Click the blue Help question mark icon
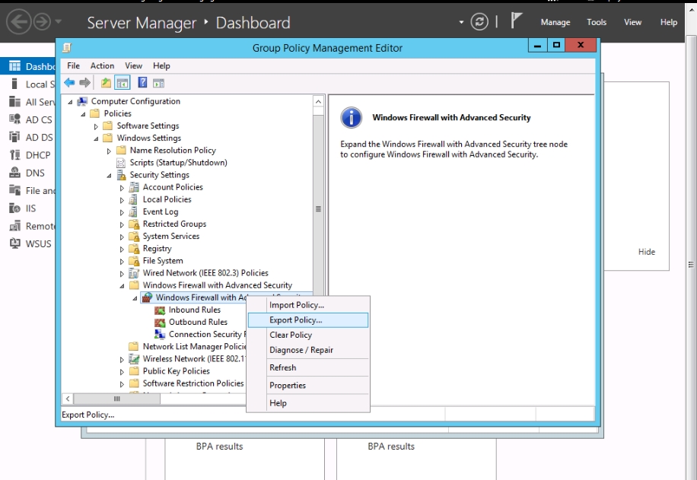The width and height of the screenshot is (697, 480). (142, 83)
